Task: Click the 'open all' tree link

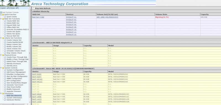Action: [5, 8]
